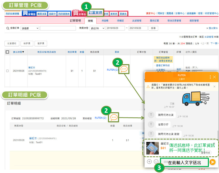Image resolution: width=219 pixels, height=173 pixels.
Task: Open the emoji picker in chat
Action: point(156,162)
